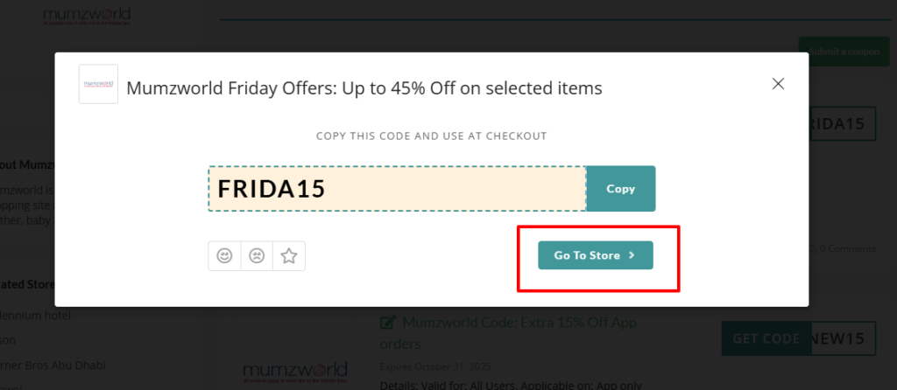Click the Submit a coupon button
897x390 pixels.
point(843,52)
